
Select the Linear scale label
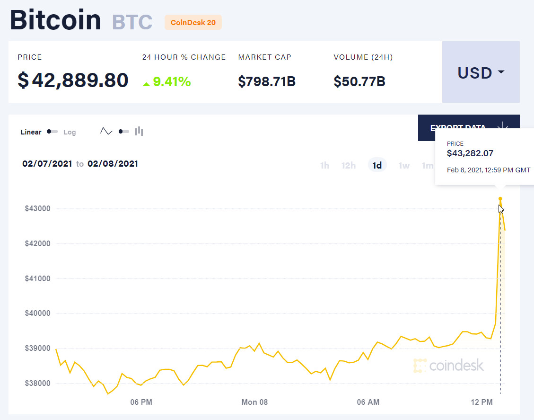[31, 132]
